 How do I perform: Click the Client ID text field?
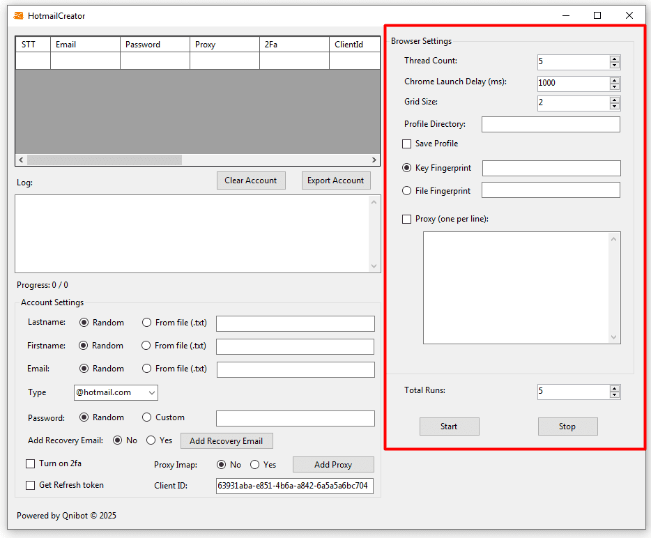tap(295, 486)
